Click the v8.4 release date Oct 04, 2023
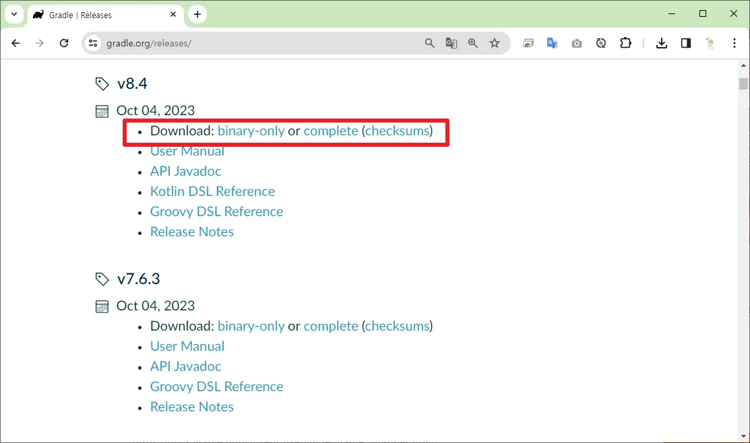Image resolution: width=750 pixels, height=443 pixels. 156,110
